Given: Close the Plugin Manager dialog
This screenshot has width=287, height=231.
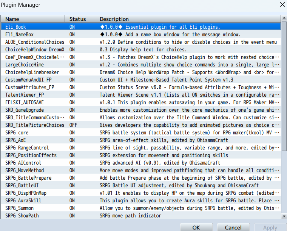Looking at the screenshot, I should [x=281, y=5].
